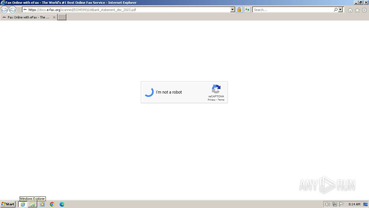Click the network tray icon
369x208 pixels.
pos(335,204)
